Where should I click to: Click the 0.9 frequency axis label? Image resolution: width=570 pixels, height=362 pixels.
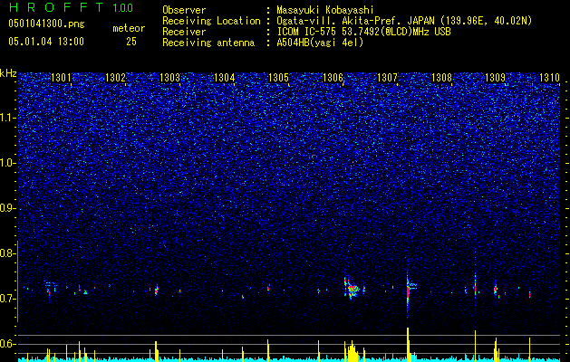[8, 208]
